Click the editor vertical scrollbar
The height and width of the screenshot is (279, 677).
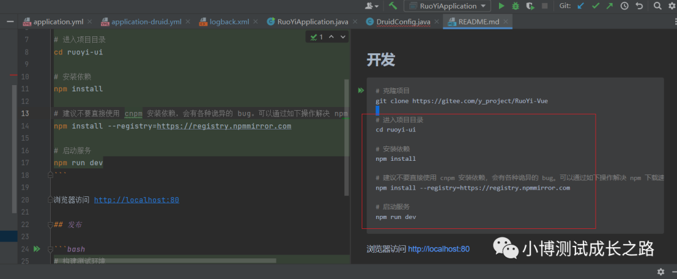(346, 137)
